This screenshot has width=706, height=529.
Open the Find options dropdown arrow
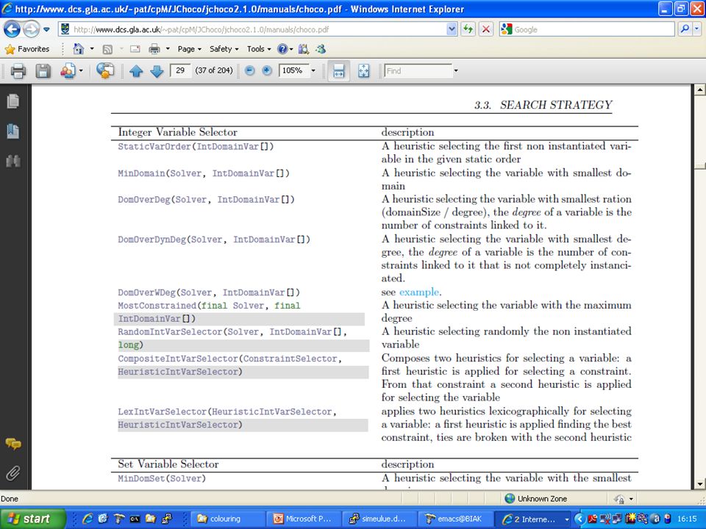(456, 71)
